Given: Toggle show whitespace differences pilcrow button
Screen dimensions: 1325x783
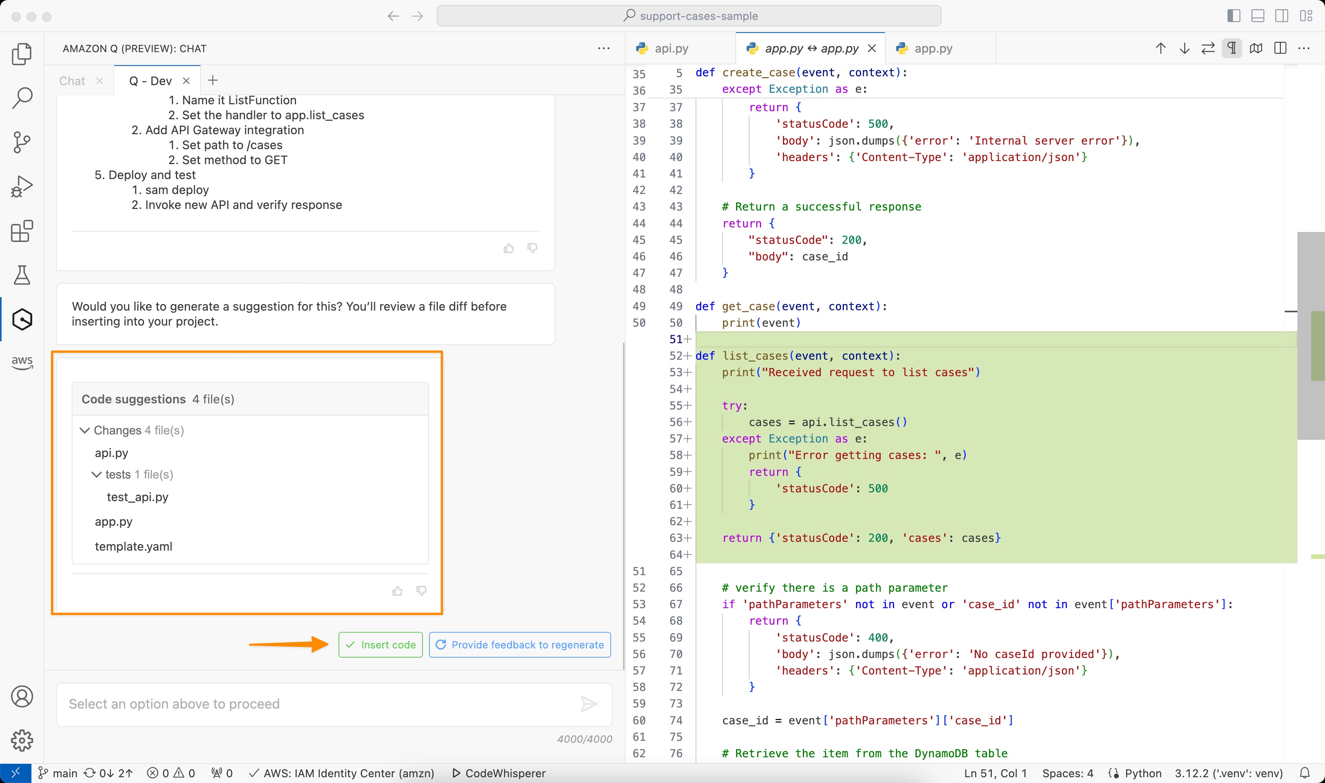Looking at the screenshot, I should [x=1231, y=49].
